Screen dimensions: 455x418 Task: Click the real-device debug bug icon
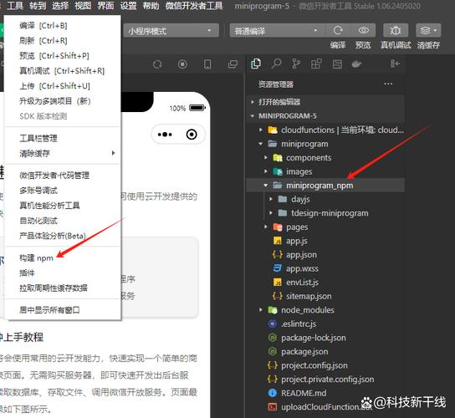(396, 30)
